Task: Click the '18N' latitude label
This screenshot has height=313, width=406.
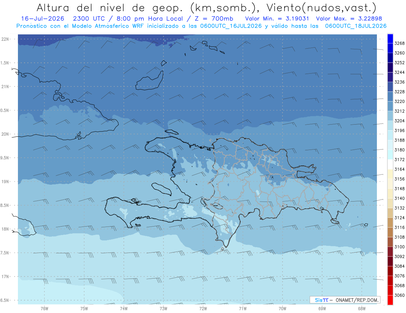Action: [x=5, y=229]
